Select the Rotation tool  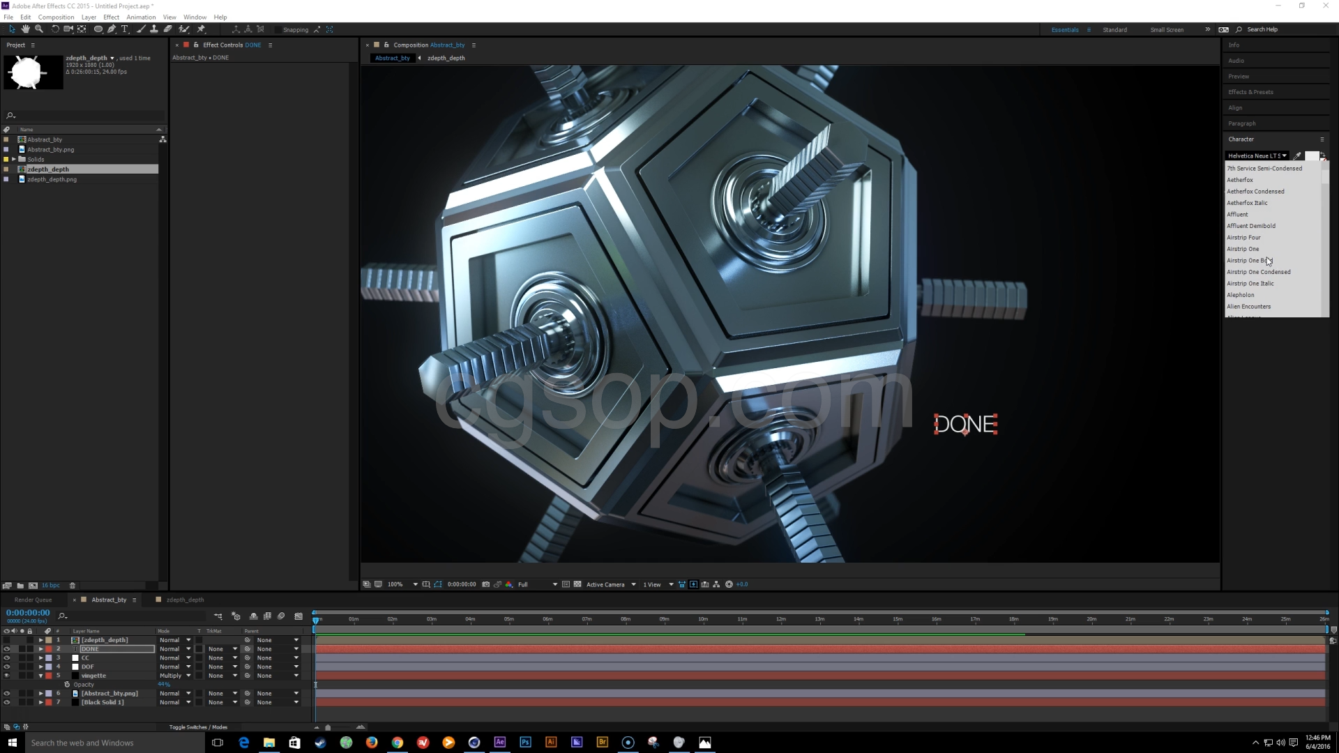point(55,29)
